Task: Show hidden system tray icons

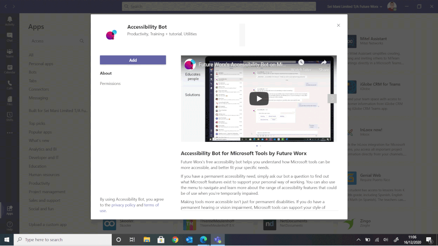Action: (358, 240)
